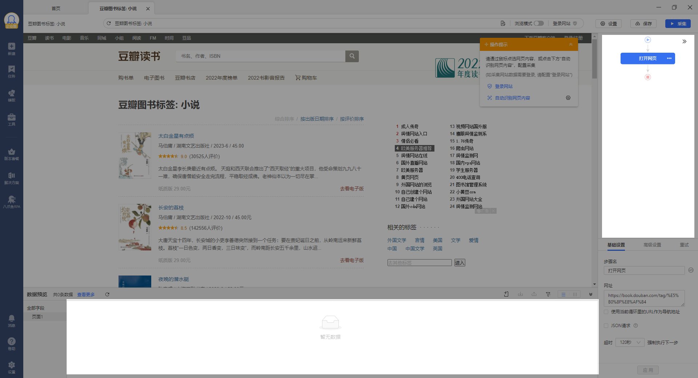
Task: Click the 保存 save button
Action: pos(643,24)
